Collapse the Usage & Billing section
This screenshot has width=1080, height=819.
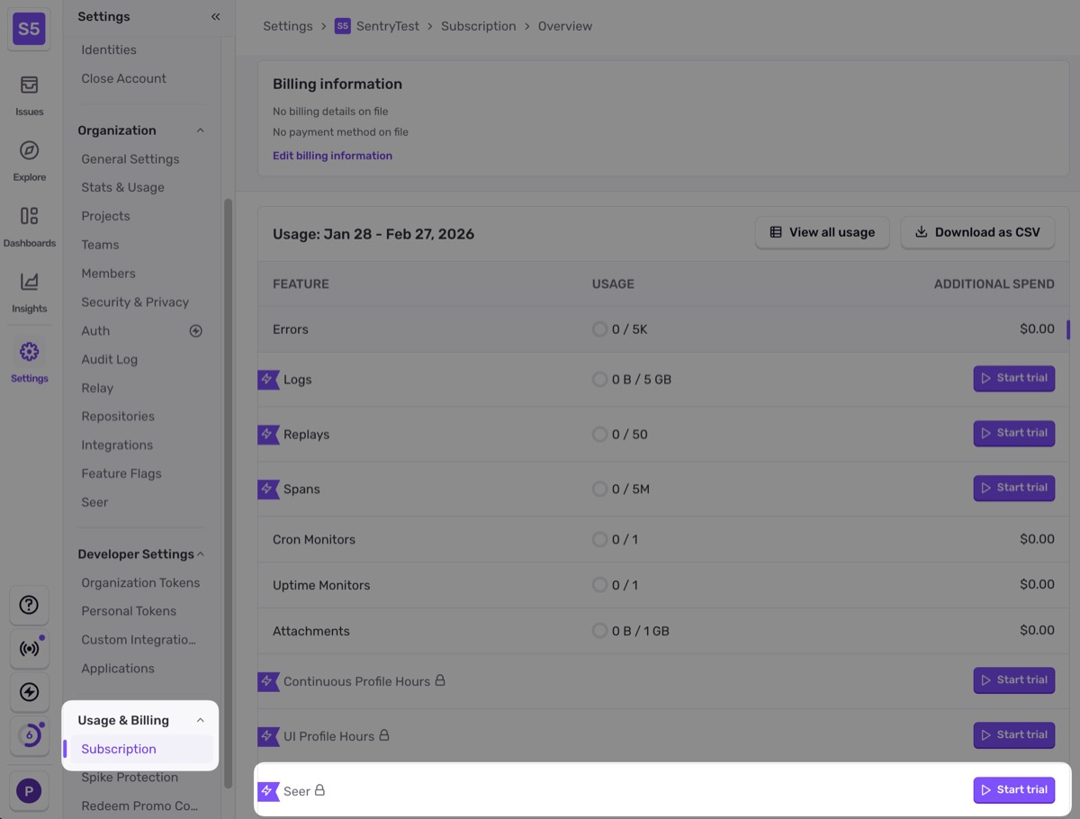coord(200,719)
